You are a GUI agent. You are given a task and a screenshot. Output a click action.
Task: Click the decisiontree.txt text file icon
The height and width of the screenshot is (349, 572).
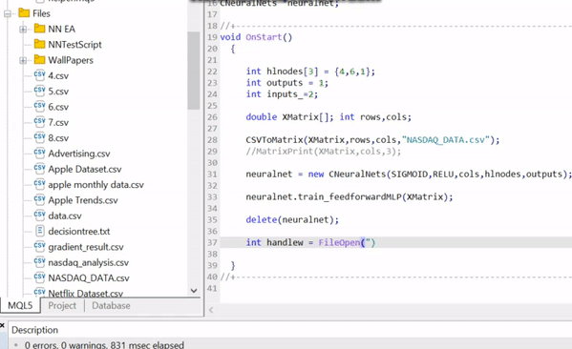(x=40, y=231)
